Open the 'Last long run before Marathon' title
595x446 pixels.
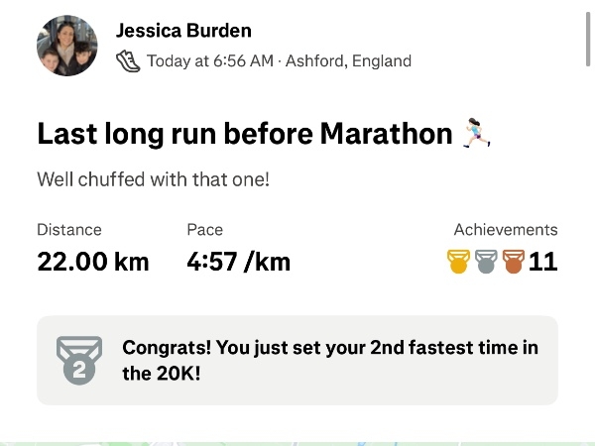click(x=245, y=134)
